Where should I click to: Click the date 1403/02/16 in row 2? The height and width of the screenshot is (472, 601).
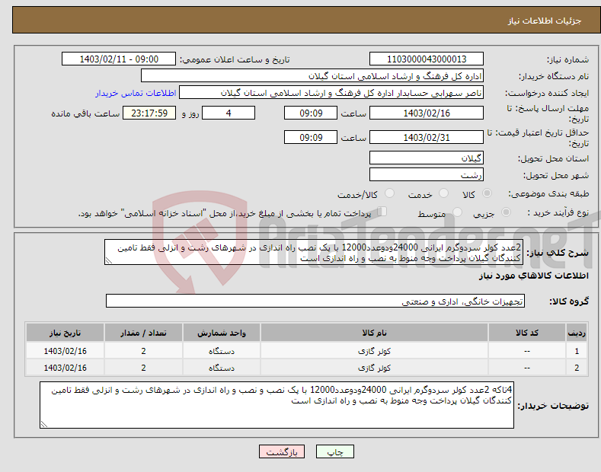tap(66, 368)
